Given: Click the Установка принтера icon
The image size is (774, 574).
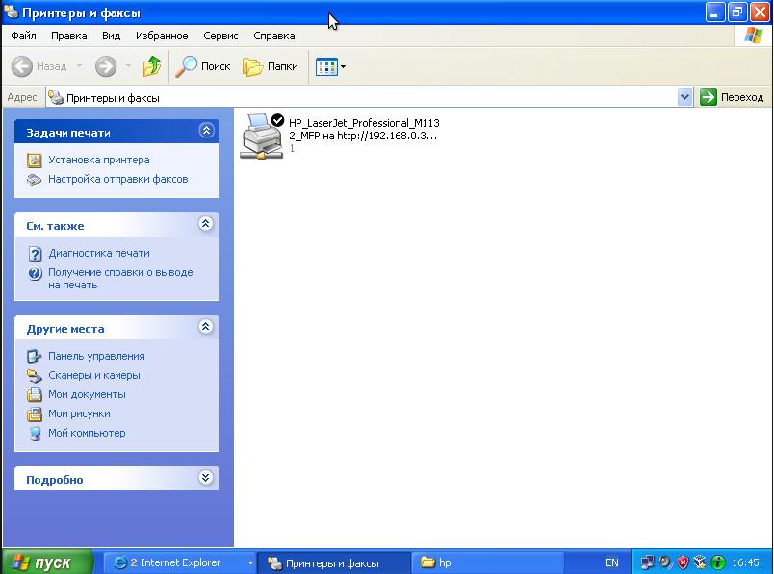Looking at the screenshot, I should click(34, 161).
